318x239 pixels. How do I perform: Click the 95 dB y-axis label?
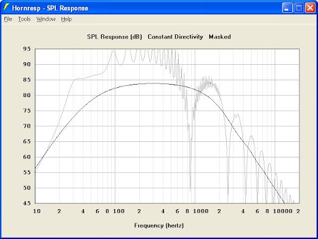pos(27,49)
